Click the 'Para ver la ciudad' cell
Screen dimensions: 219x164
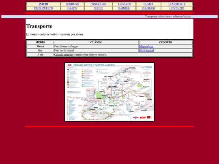(x=97, y=51)
